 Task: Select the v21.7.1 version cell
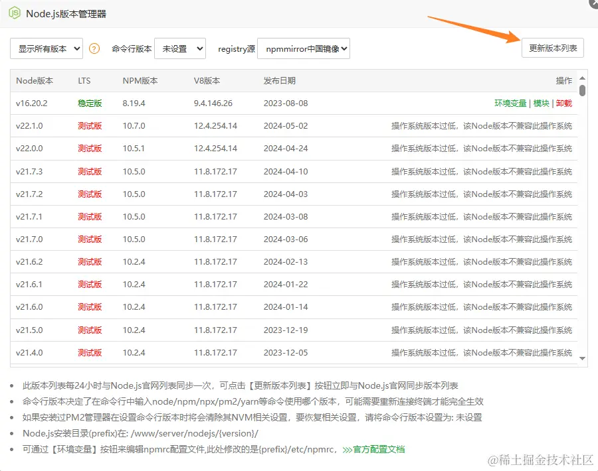tap(29, 216)
